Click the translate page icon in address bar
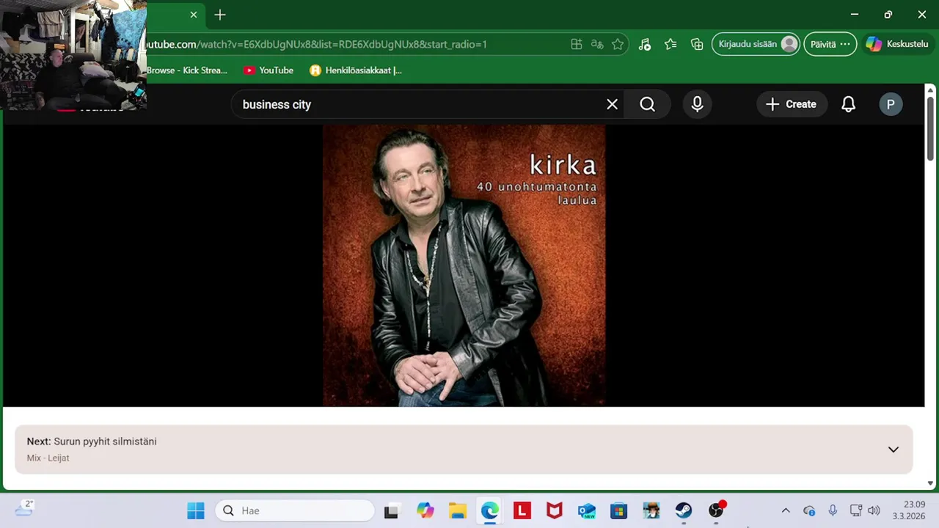The width and height of the screenshot is (939, 528). click(597, 44)
